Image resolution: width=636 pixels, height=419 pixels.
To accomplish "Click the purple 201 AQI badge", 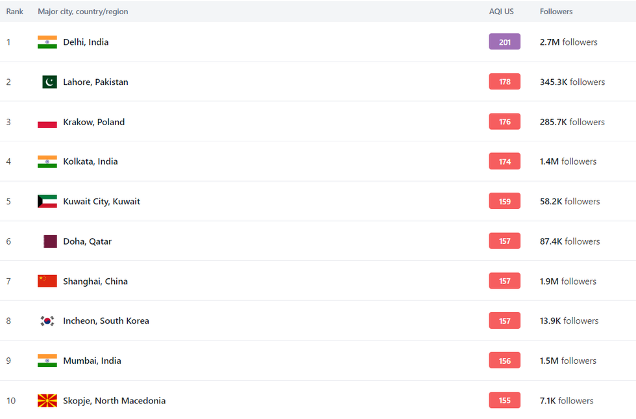I will (504, 42).
